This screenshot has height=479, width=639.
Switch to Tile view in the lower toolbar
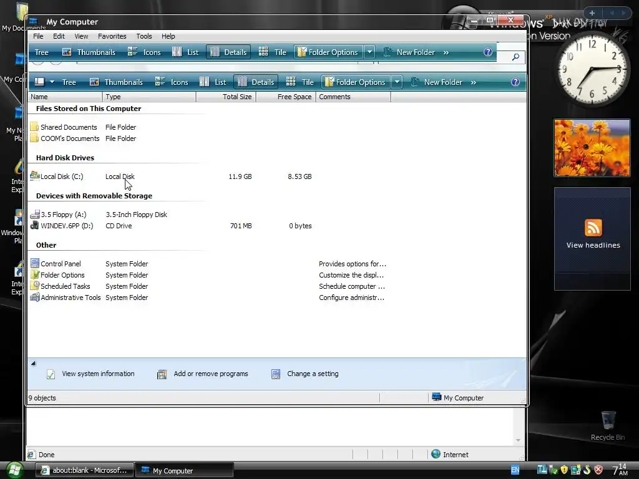click(x=300, y=82)
